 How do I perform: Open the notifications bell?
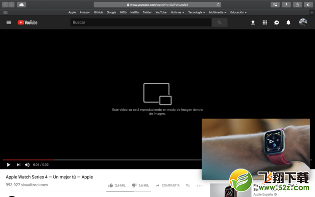click(x=288, y=23)
